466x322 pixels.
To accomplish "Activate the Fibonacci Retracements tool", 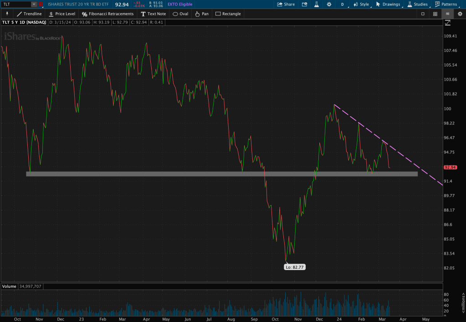I will coord(108,14).
